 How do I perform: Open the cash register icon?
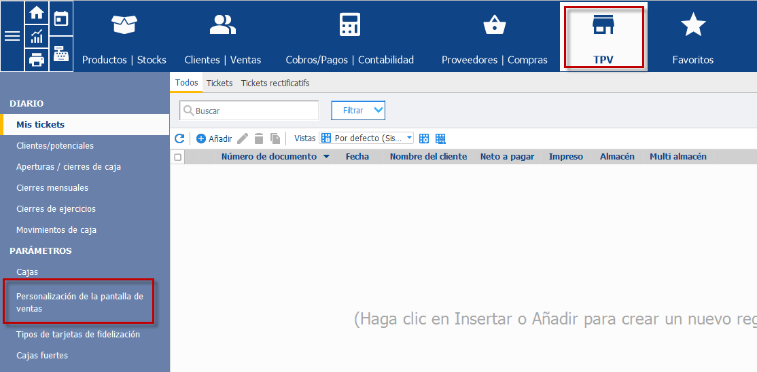tap(61, 54)
